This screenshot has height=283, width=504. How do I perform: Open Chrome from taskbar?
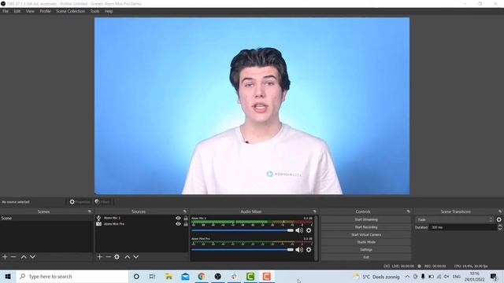coord(202,276)
